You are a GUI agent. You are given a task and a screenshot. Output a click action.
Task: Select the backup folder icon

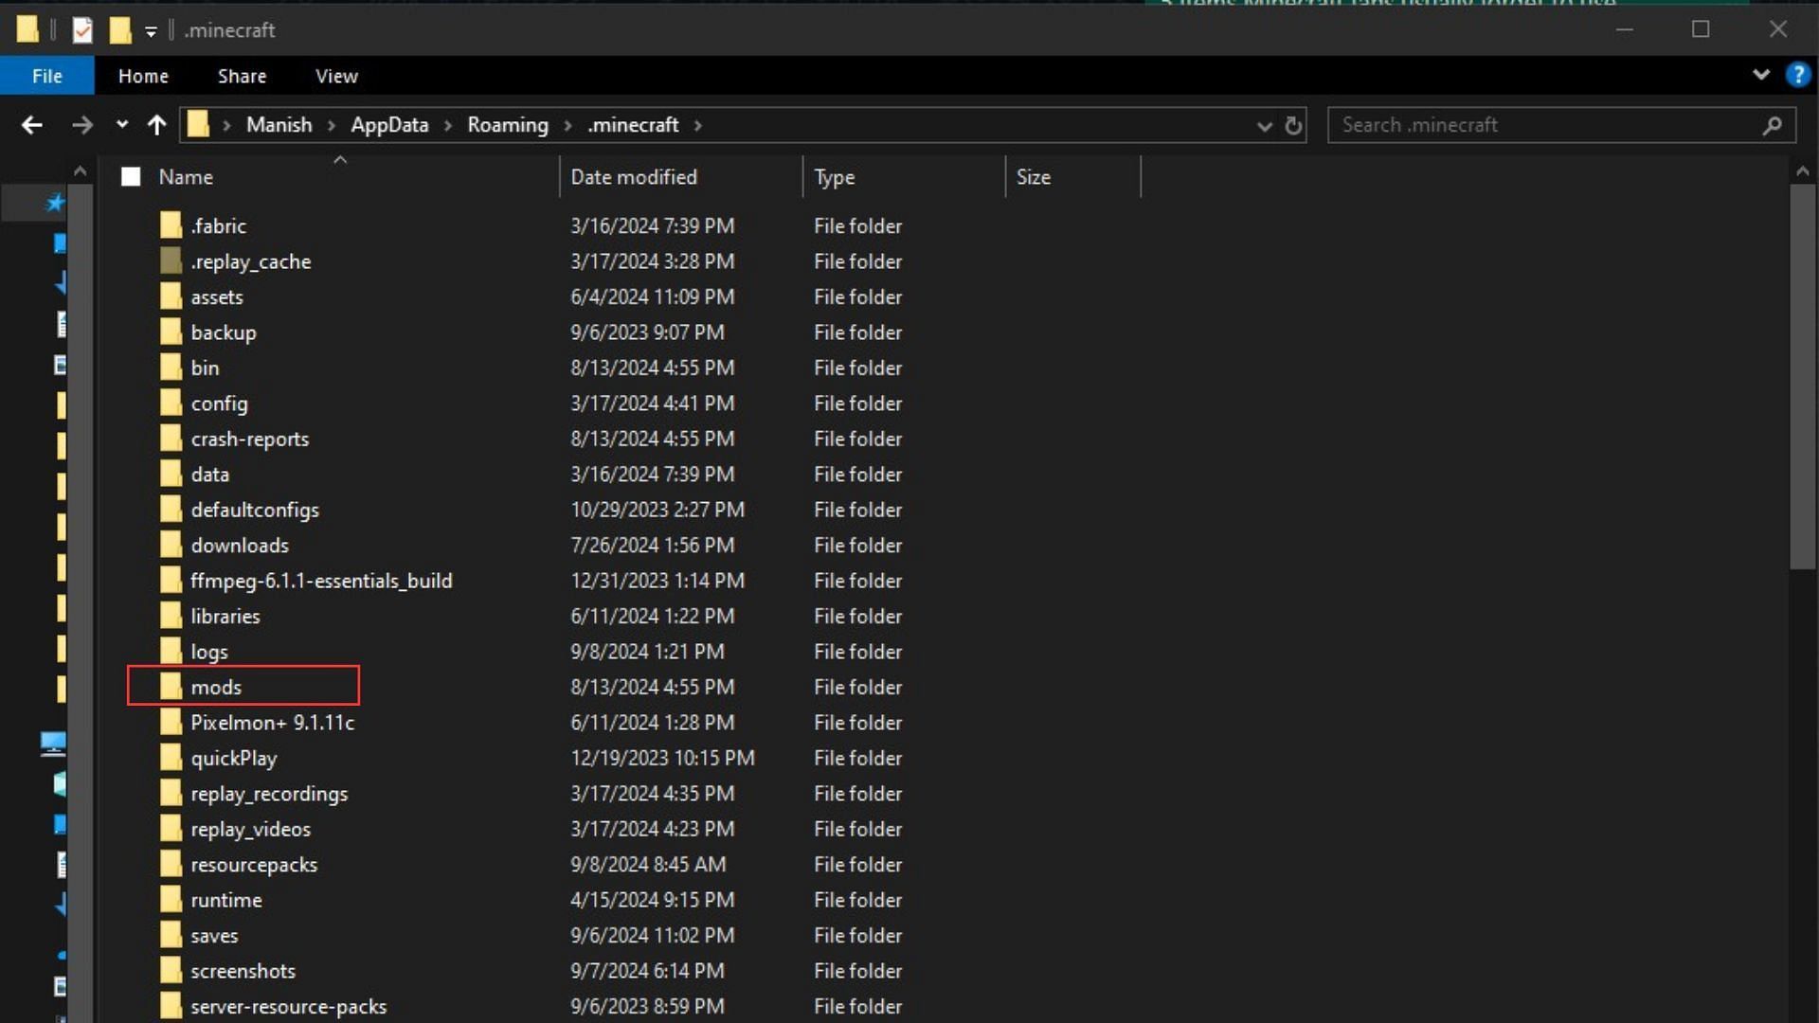tap(171, 332)
